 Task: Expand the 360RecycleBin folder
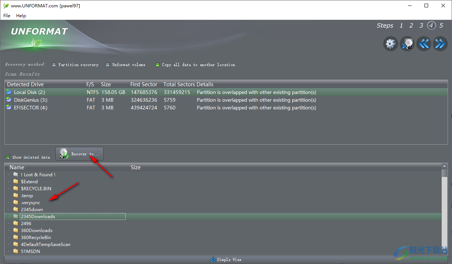tap(8, 238)
